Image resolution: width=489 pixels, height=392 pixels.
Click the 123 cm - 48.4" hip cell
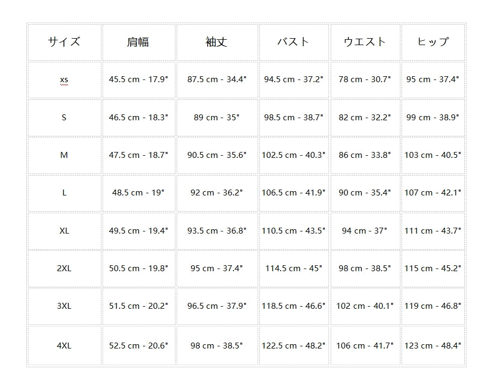click(433, 346)
